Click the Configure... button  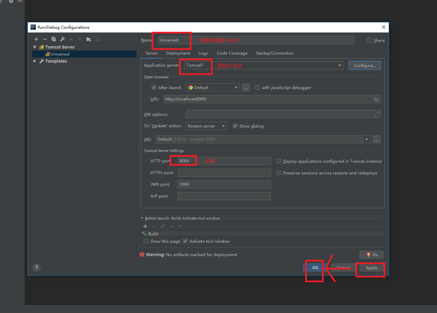point(365,65)
